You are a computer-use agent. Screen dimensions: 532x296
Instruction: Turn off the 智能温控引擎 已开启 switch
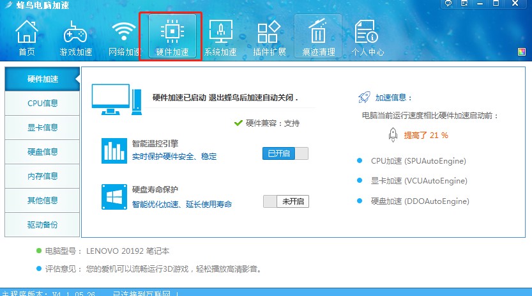tap(285, 153)
